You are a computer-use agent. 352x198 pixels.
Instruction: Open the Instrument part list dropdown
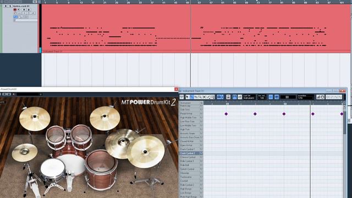tap(249, 97)
